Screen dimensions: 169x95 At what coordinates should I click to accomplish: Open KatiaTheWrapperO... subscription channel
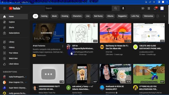point(14,77)
